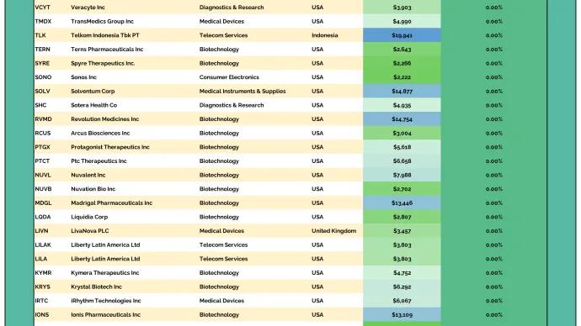Click the LILA ticker
The height and width of the screenshot is (326, 581).
40,259
